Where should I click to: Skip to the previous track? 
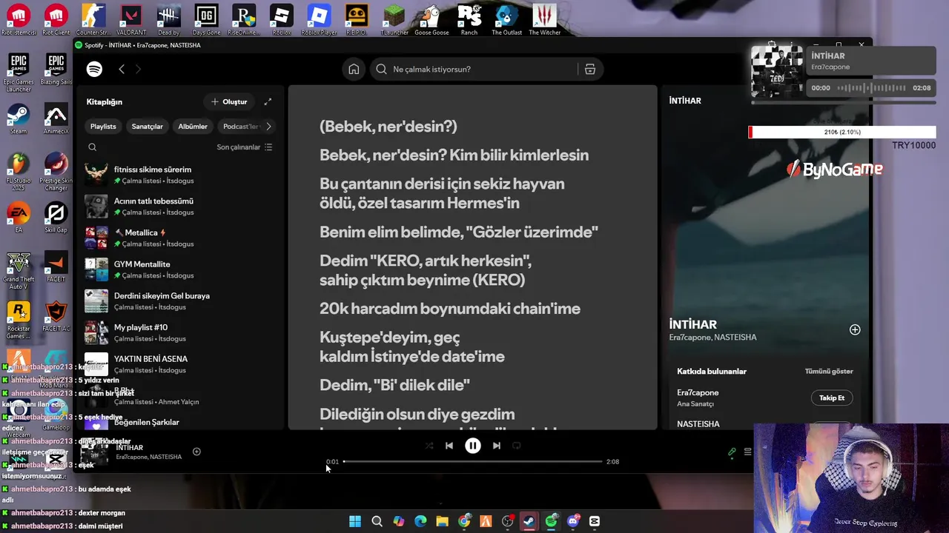click(x=449, y=446)
